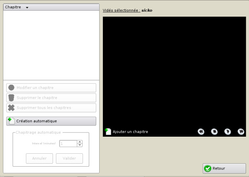Click Création automatique button

51,121
